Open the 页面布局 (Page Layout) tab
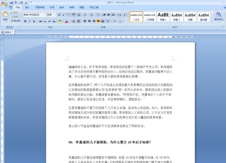226x163 pixels. (x=40, y=7)
